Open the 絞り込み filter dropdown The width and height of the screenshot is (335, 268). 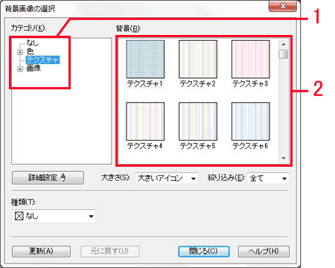[x=268, y=178]
